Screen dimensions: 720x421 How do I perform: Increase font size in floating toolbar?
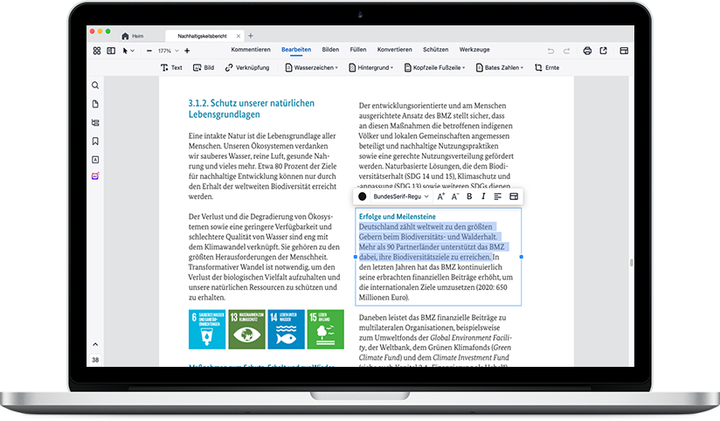440,197
